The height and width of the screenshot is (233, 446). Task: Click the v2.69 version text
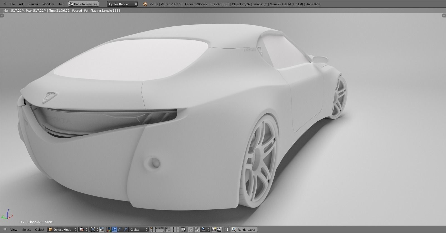point(154,4)
